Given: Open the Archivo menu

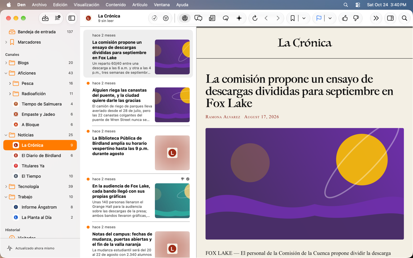Looking at the screenshot, I should click(x=39, y=5).
